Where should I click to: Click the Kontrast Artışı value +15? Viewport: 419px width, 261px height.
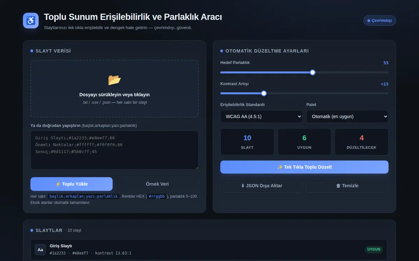(x=384, y=84)
